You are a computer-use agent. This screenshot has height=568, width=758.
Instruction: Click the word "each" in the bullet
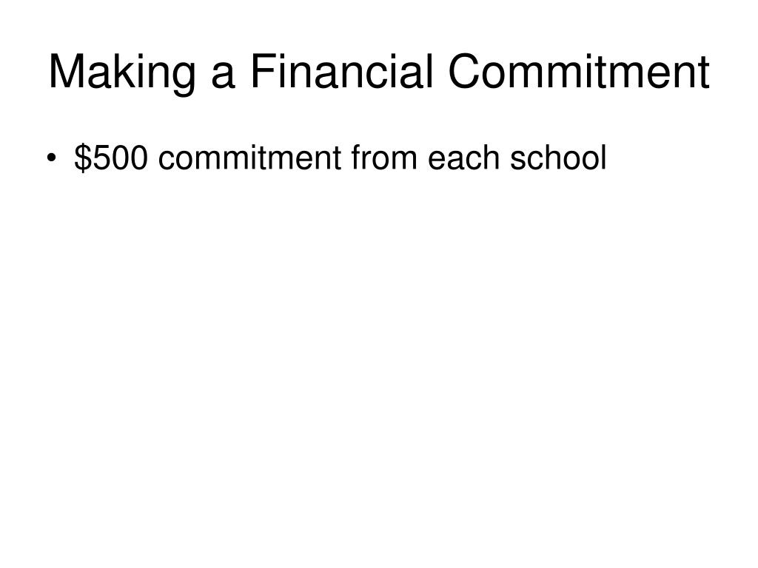463,157
